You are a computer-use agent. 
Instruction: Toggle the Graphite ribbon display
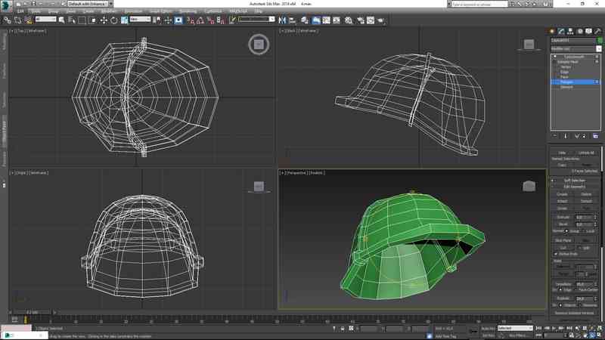tap(315, 20)
